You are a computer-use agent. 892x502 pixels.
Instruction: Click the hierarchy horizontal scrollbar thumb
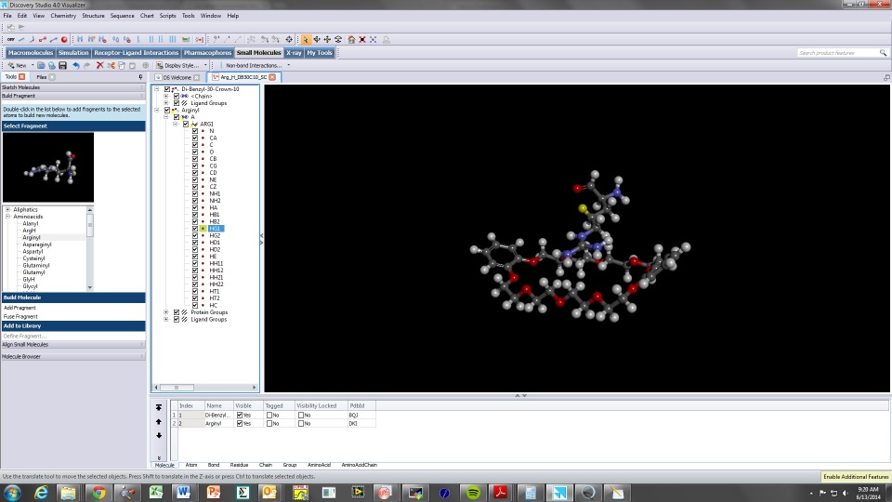[x=177, y=388]
